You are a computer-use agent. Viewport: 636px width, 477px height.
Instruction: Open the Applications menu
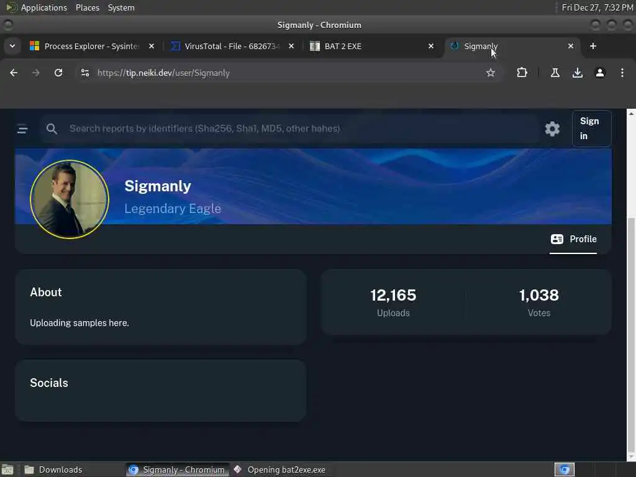point(44,7)
